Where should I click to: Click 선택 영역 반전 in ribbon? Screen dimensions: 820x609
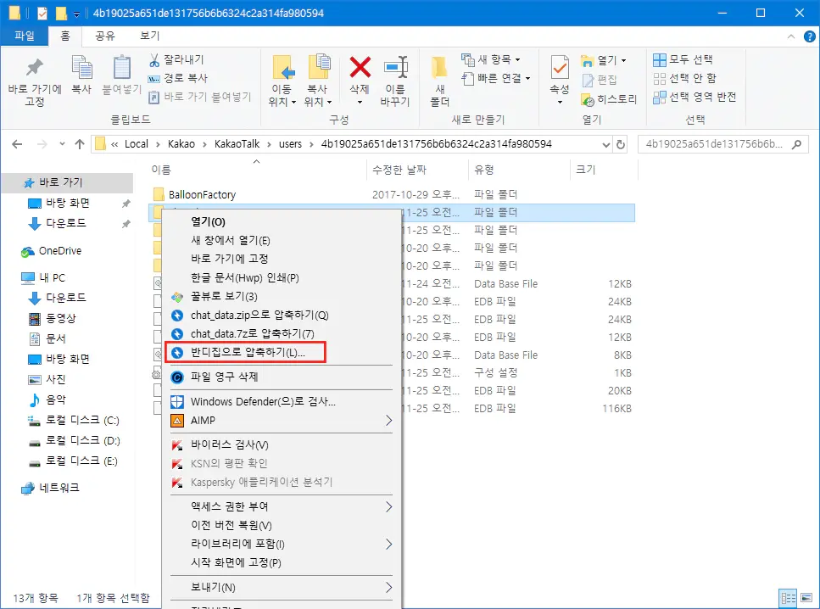(x=694, y=97)
